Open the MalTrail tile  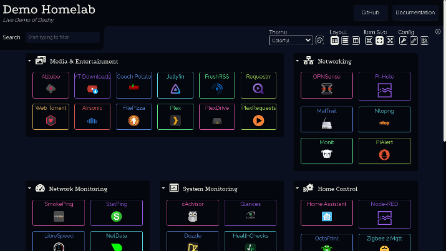coord(327,119)
